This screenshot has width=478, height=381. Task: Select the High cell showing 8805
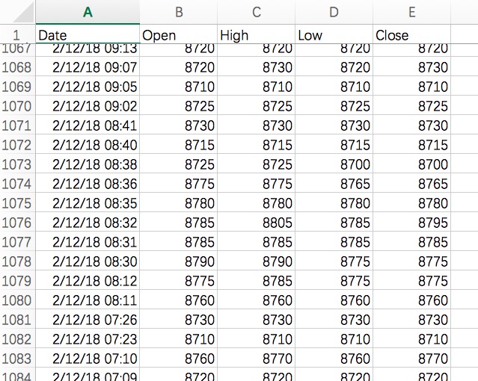click(x=257, y=223)
